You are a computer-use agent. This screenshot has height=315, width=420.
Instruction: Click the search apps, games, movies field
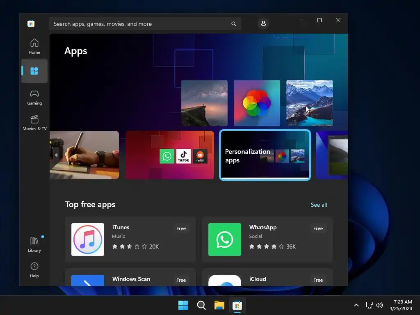(x=145, y=24)
